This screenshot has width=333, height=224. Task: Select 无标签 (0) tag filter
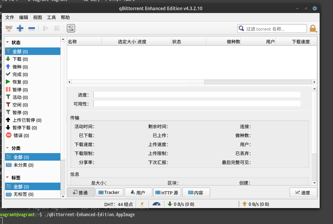[x=33, y=194]
